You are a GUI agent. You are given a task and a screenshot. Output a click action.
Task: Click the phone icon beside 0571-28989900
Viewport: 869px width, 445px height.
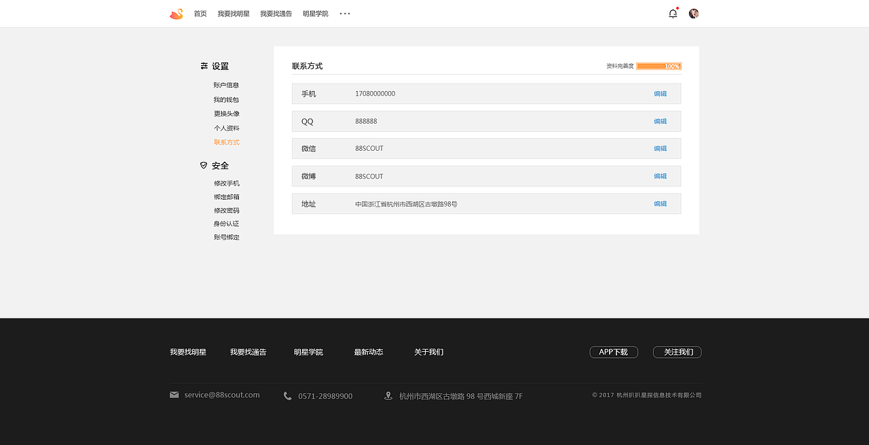288,395
